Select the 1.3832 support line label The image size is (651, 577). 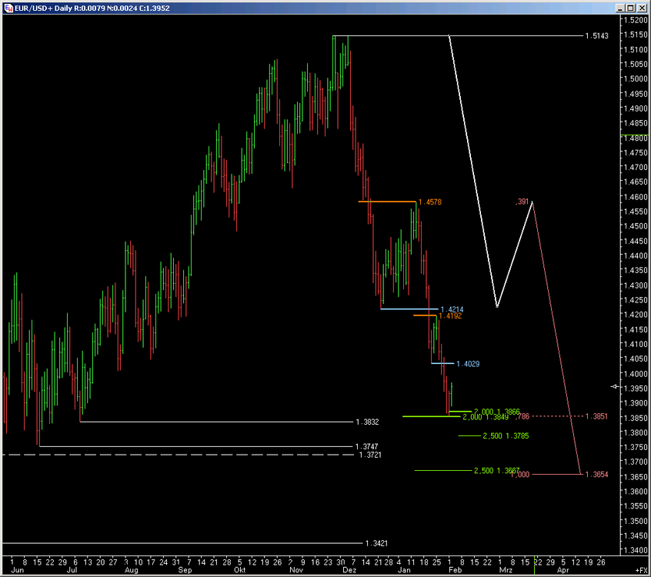(x=367, y=422)
